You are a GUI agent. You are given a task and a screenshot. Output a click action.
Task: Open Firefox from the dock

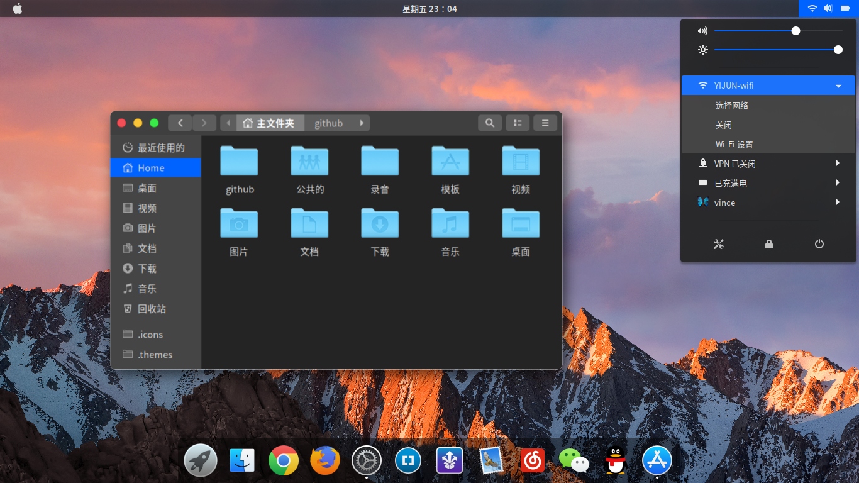pos(325,462)
